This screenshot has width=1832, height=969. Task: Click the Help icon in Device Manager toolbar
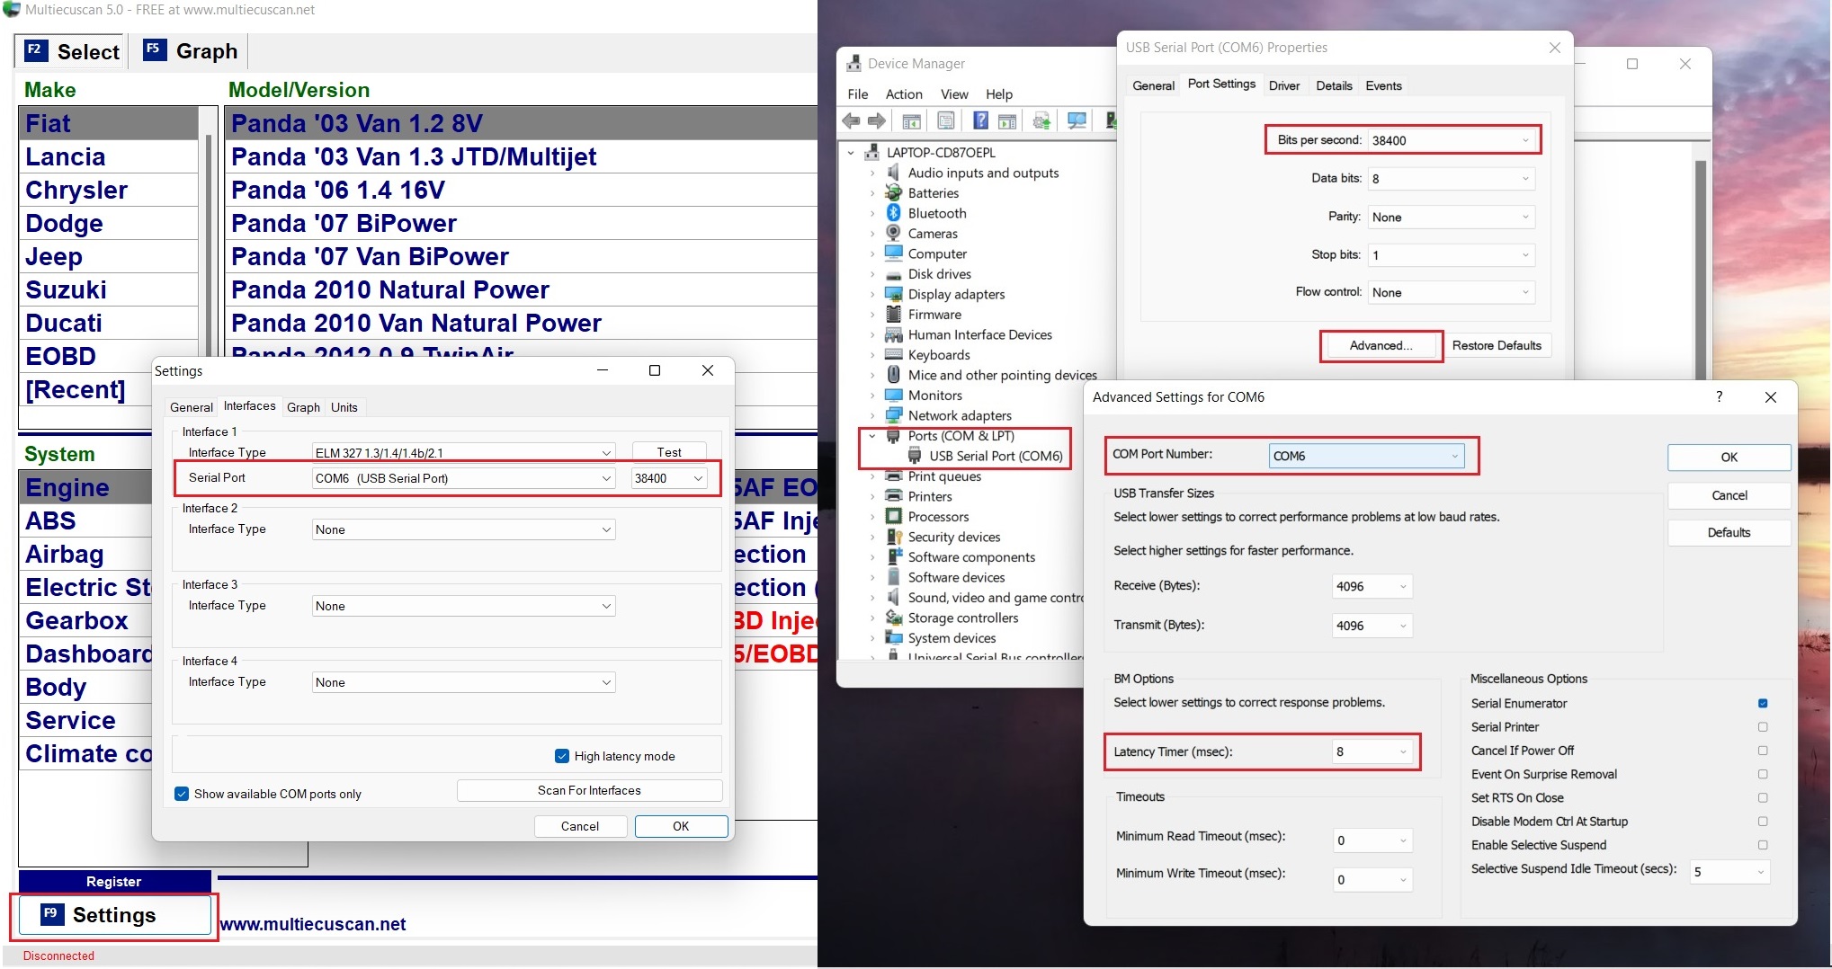pos(980,120)
